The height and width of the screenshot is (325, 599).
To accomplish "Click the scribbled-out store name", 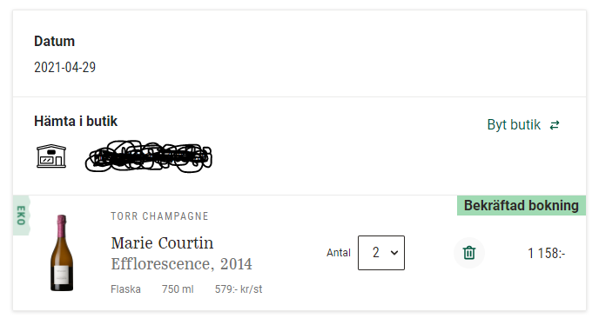I will [149, 156].
